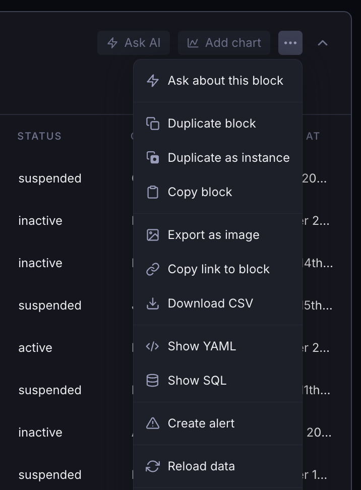Click the database icon for Show SQL
Screen dimensions: 361x490
[x=152, y=381]
